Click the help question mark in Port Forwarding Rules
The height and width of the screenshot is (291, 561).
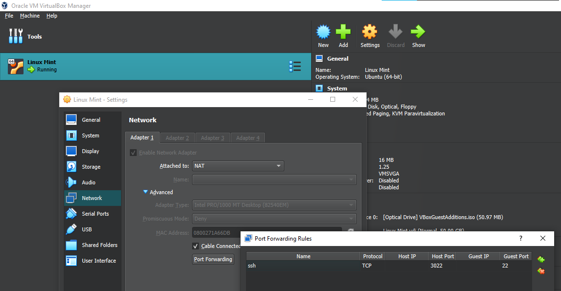pyautogui.click(x=520, y=238)
